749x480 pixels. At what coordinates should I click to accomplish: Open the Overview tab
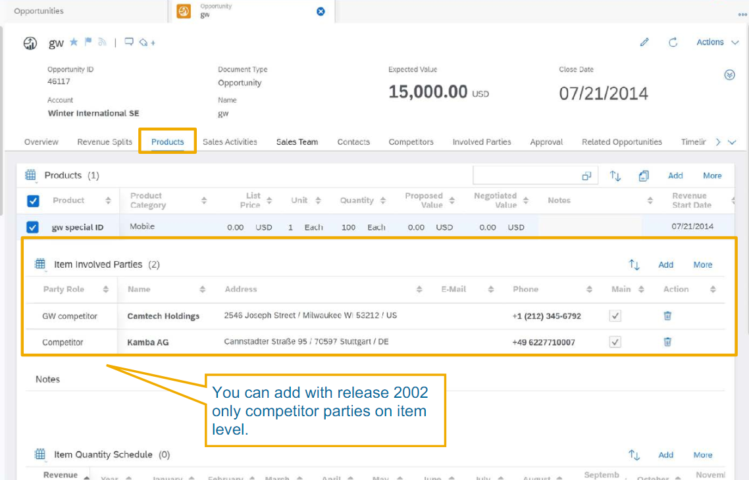[x=41, y=142]
